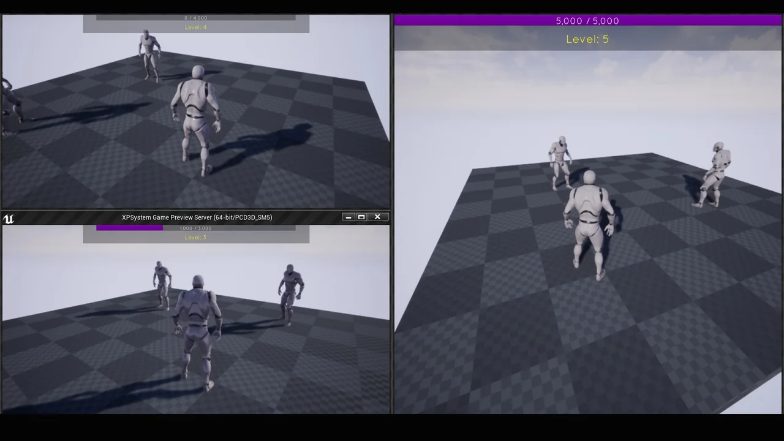Click the XPSystem Game Preview Server title text
The height and width of the screenshot is (441, 784).
(197, 217)
